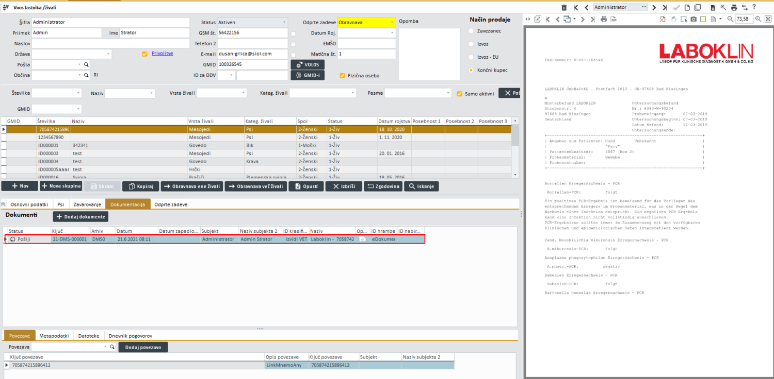Image resolution: width=774 pixels, height=379 pixels.
Task: Click the yellow highlight color swatch in viewer
Action: coord(703,19)
